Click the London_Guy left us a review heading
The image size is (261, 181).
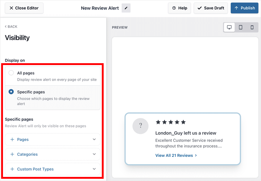click(186, 133)
